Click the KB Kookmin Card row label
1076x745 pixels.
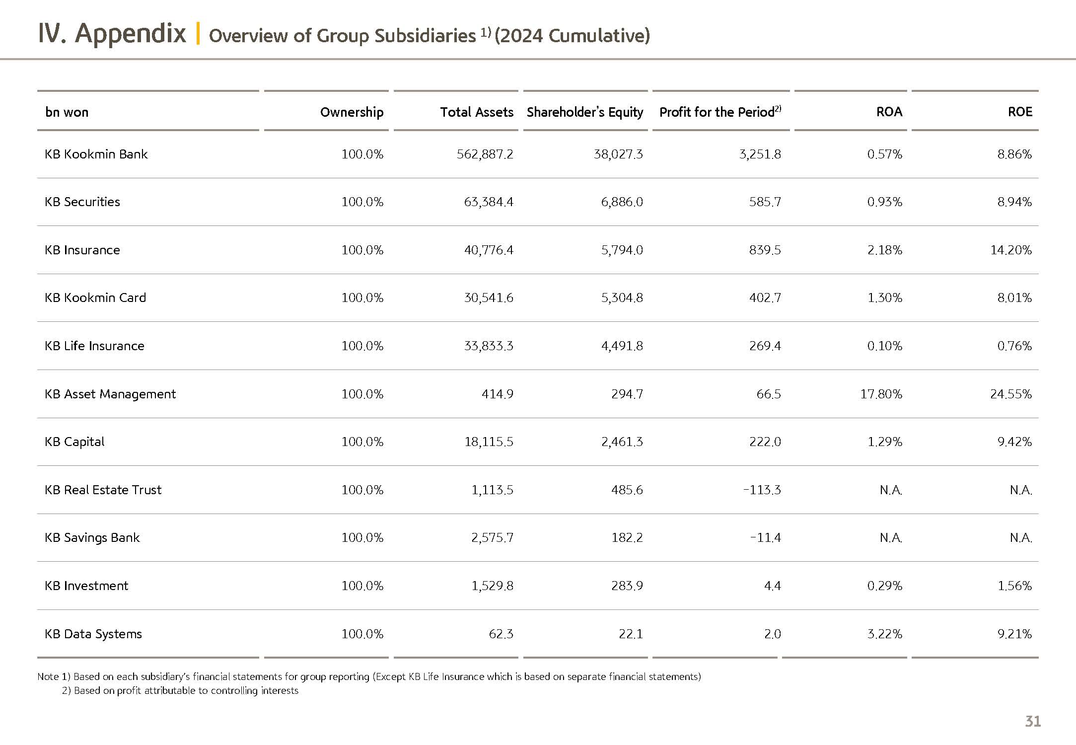click(x=95, y=298)
